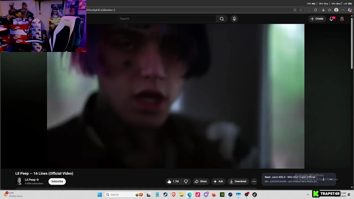Open Edge split screen apps icon
Viewport: 354px width, 199px height.
pyautogui.click(x=295, y=10)
